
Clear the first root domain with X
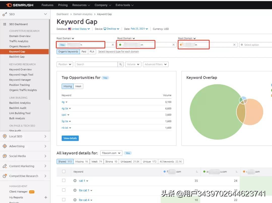point(113,45)
